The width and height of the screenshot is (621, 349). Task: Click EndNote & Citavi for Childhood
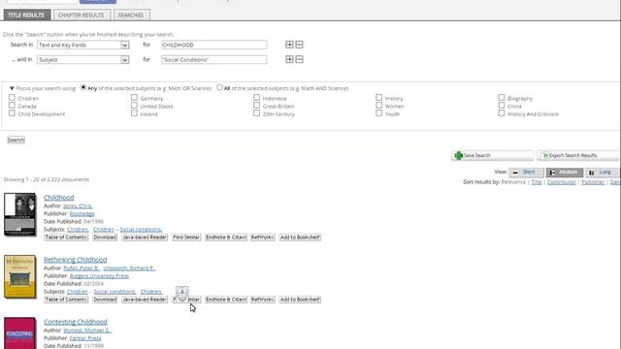coord(226,238)
